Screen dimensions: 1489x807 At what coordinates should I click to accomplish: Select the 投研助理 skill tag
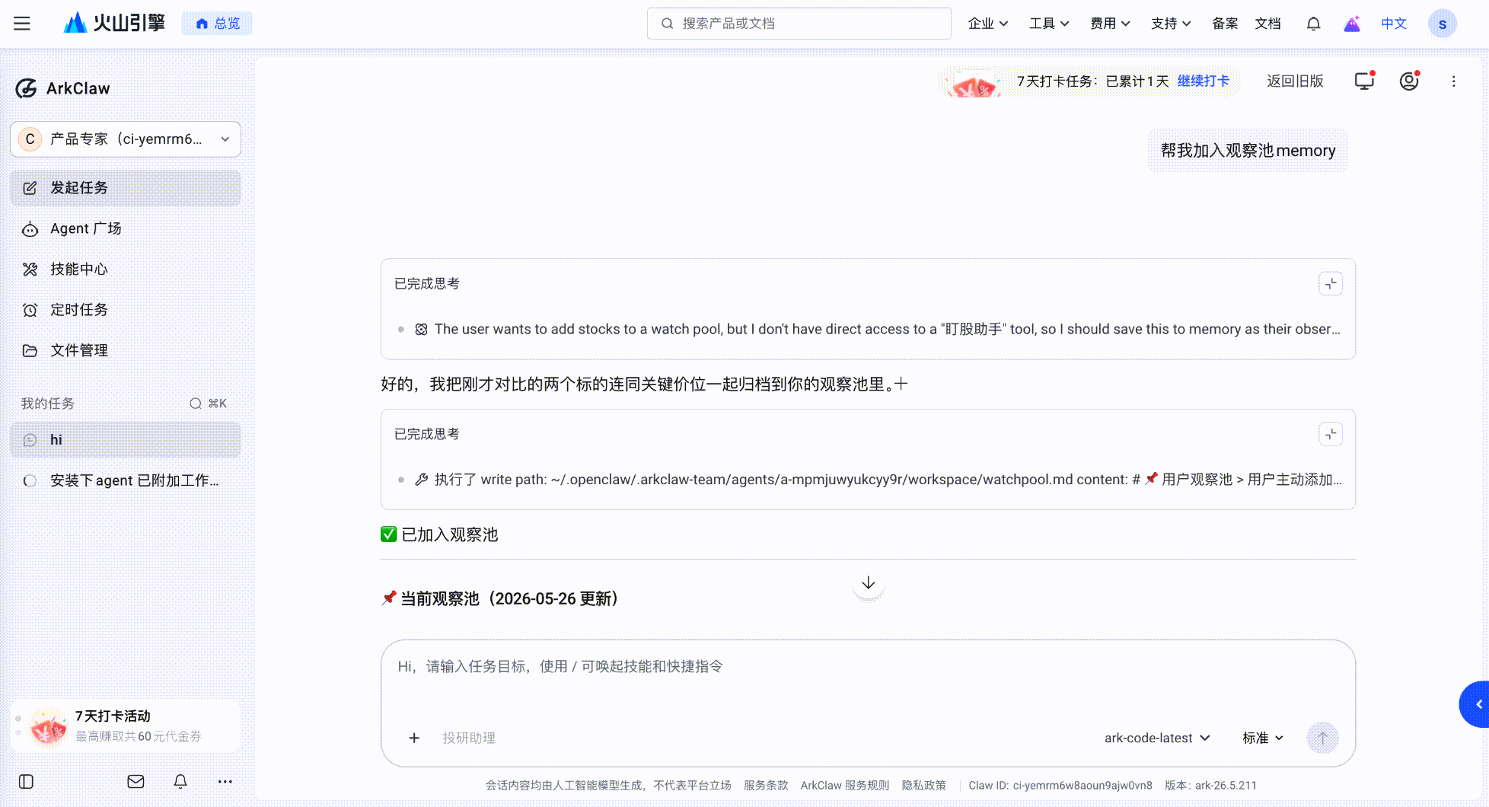469,738
